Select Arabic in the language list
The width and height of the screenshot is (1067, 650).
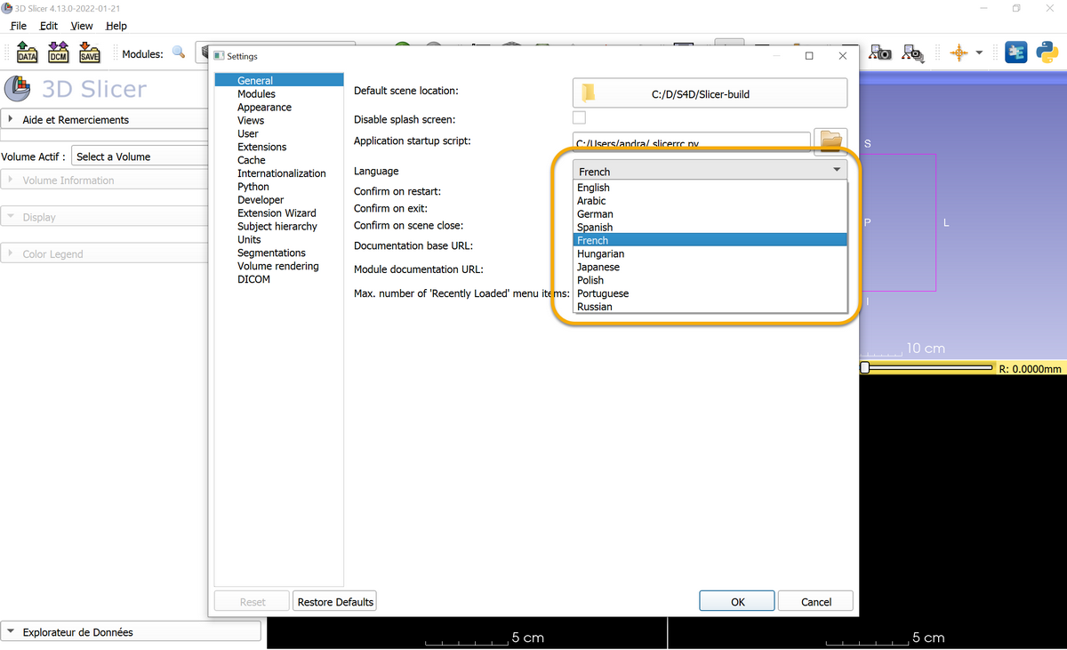[x=710, y=201]
